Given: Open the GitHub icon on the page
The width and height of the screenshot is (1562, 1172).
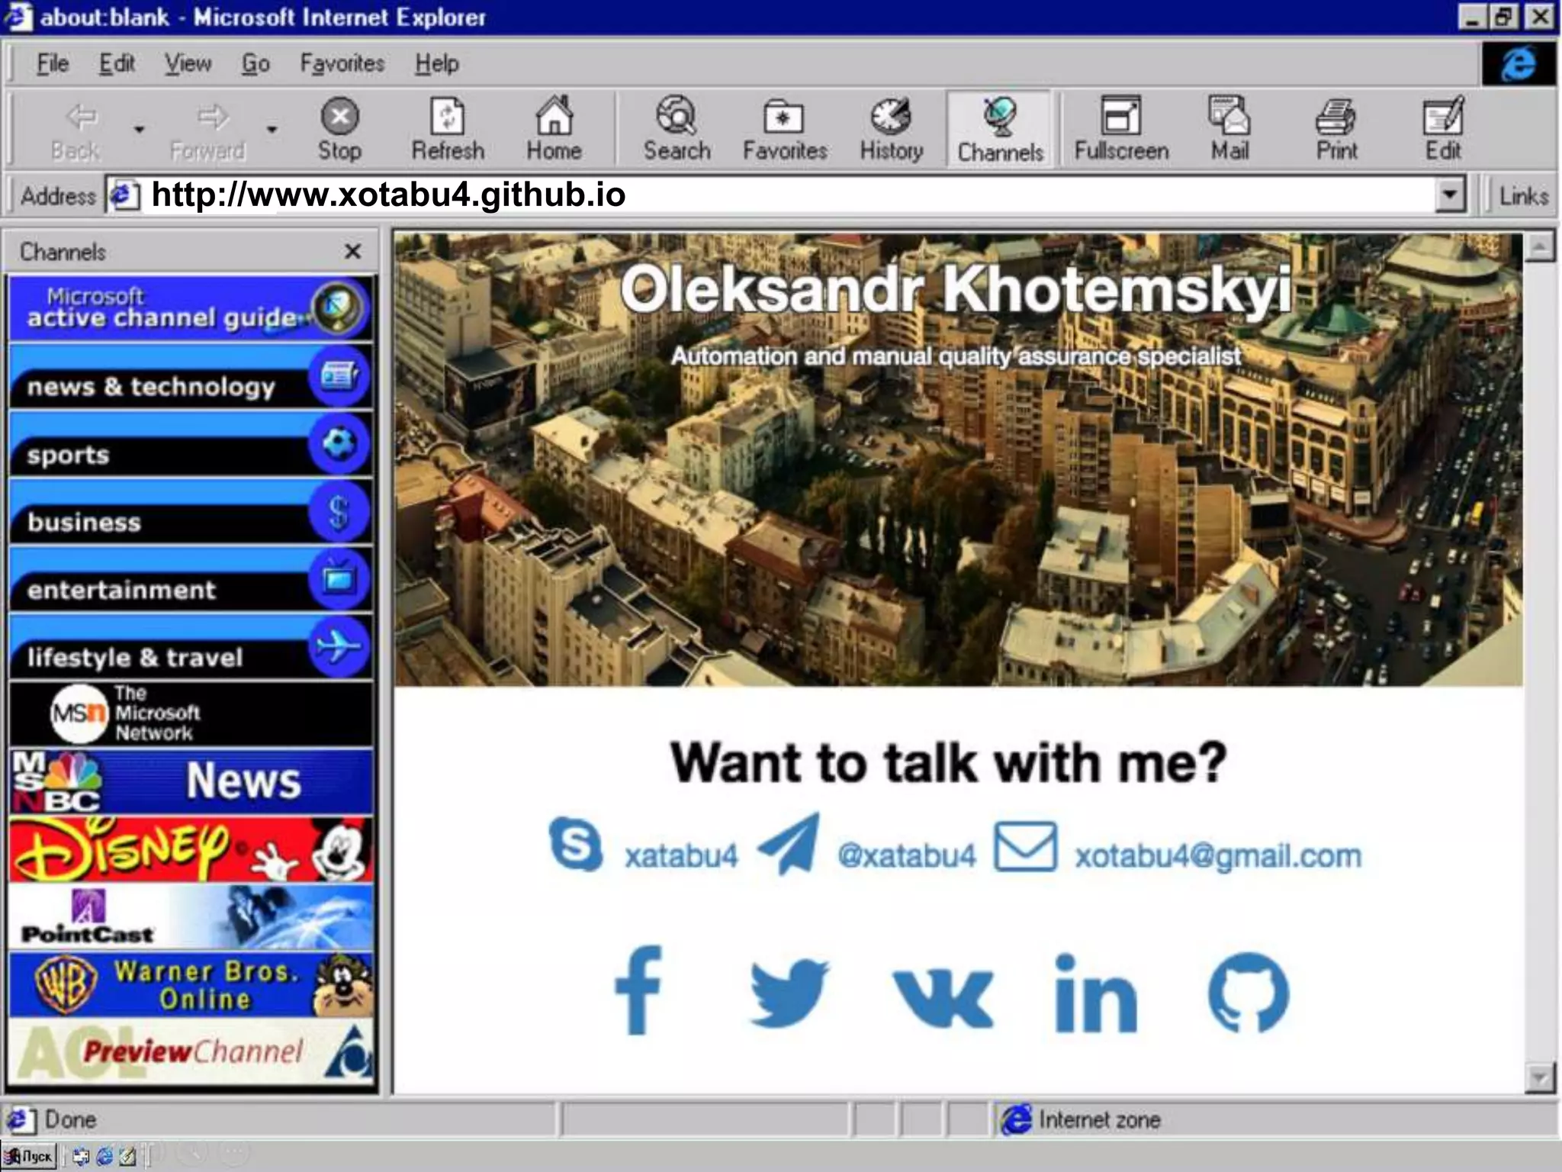Looking at the screenshot, I should [1249, 992].
